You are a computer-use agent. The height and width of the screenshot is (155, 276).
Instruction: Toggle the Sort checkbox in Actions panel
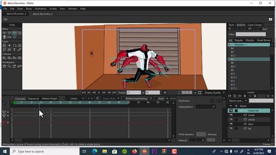[x=260, y=29]
